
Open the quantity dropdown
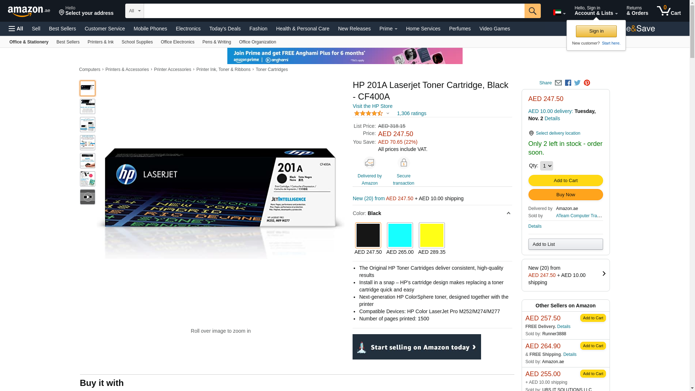click(x=546, y=166)
